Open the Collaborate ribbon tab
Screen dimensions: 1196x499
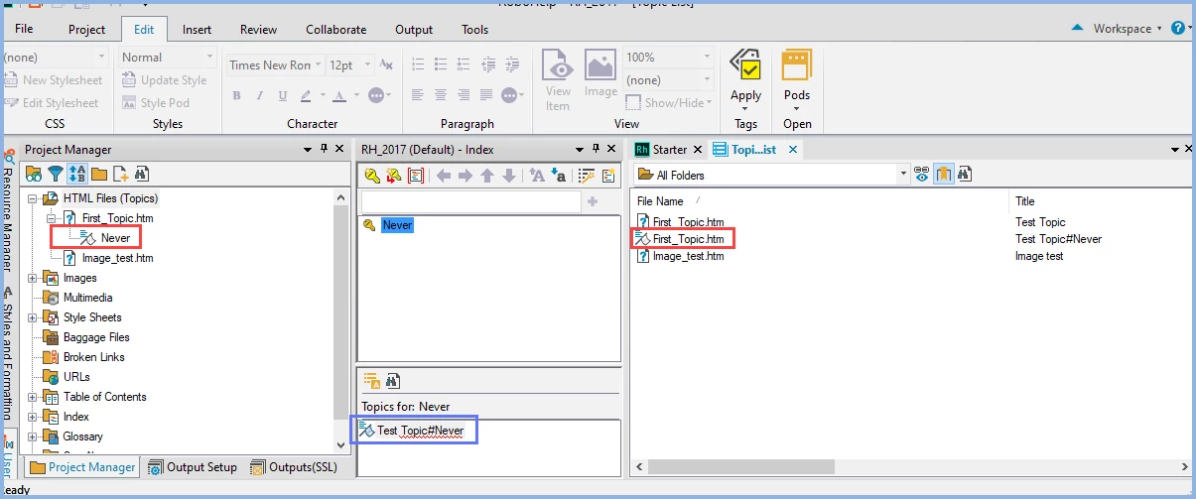pyautogui.click(x=335, y=30)
